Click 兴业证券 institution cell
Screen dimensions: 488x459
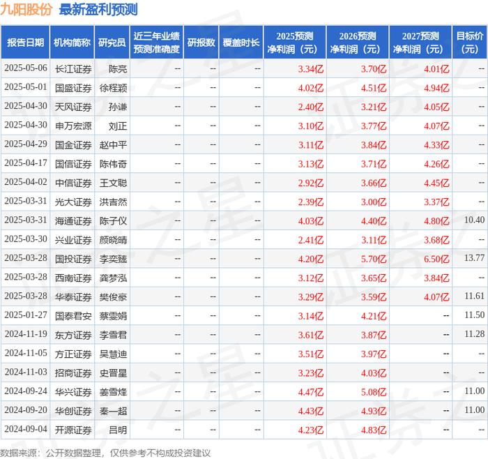73,240
